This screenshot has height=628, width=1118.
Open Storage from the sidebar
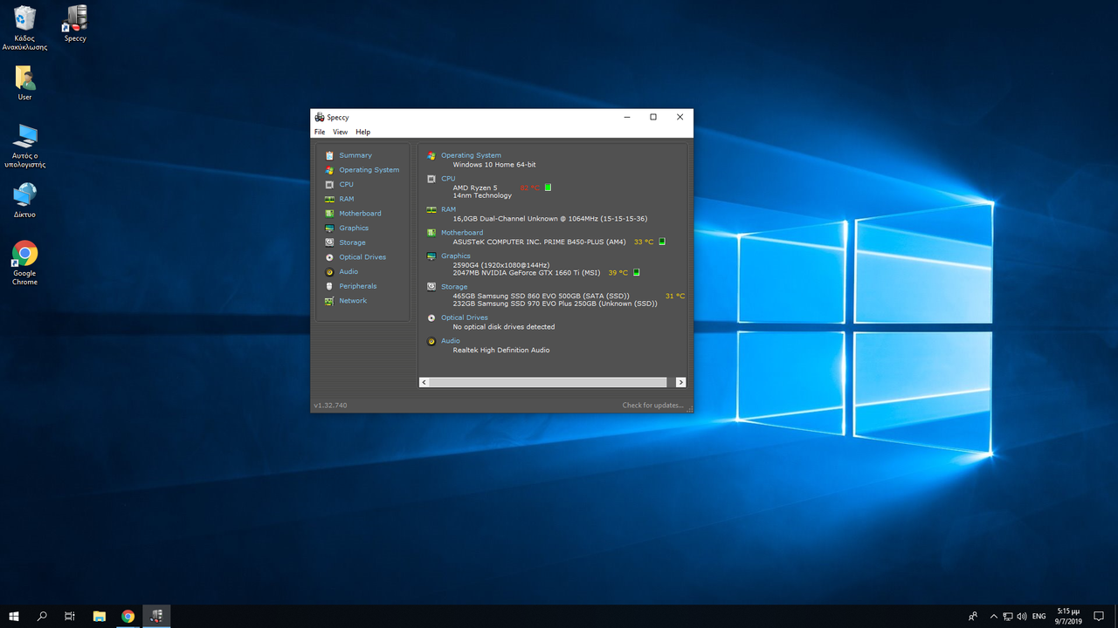(x=352, y=242)
